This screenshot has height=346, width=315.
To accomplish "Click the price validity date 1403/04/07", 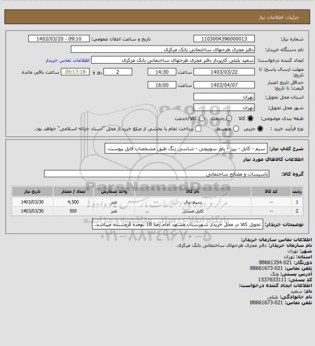I will point(224,85).
